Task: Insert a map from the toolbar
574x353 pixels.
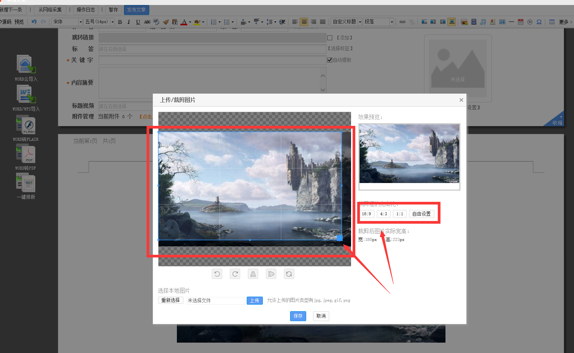Action: (493, 22)
